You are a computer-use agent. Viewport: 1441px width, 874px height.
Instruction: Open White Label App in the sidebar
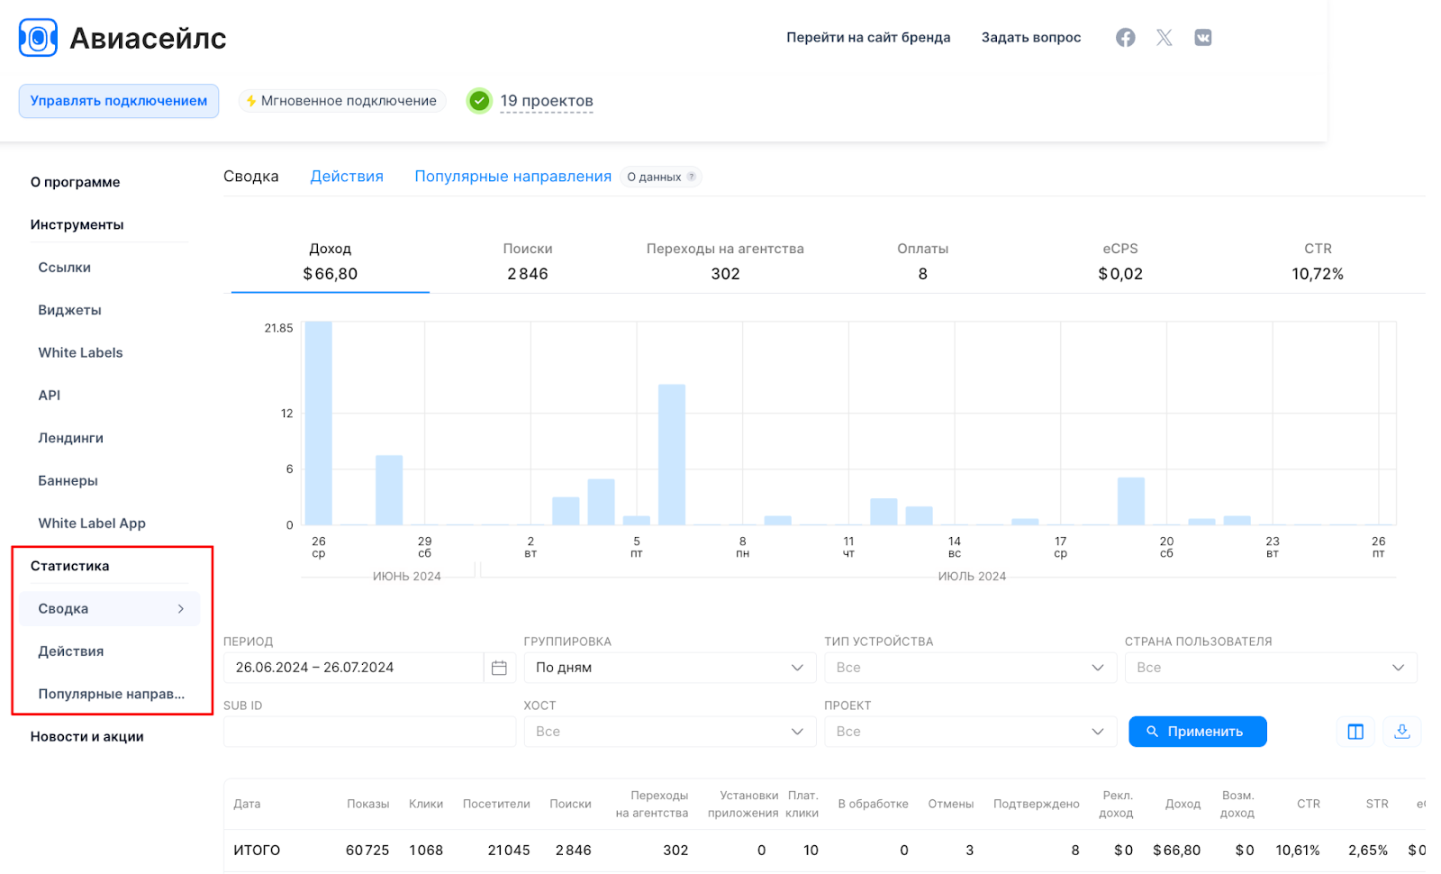(92, 523)
